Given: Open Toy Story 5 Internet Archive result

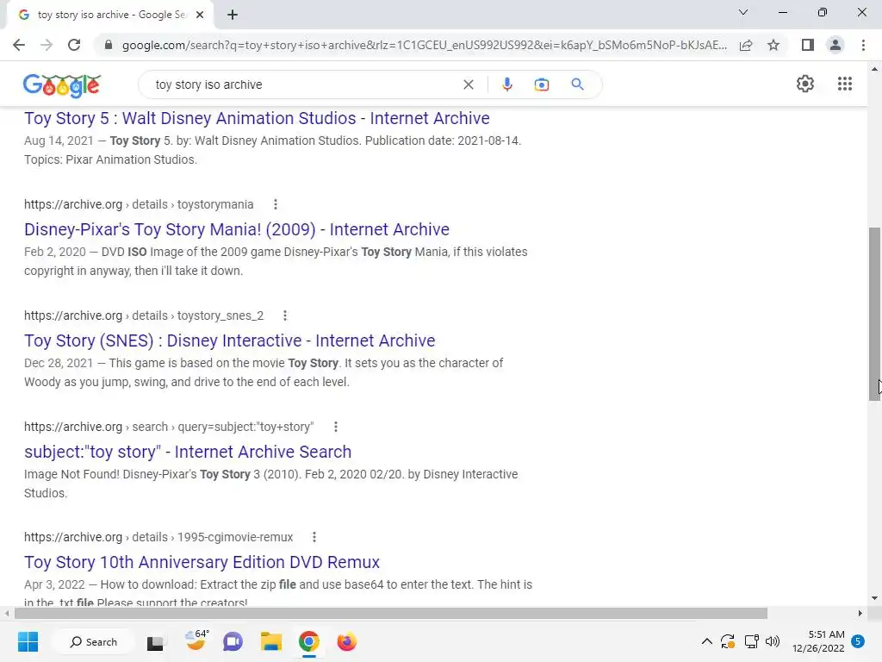Looking at the screenshot, I should [x=257, y=118].
